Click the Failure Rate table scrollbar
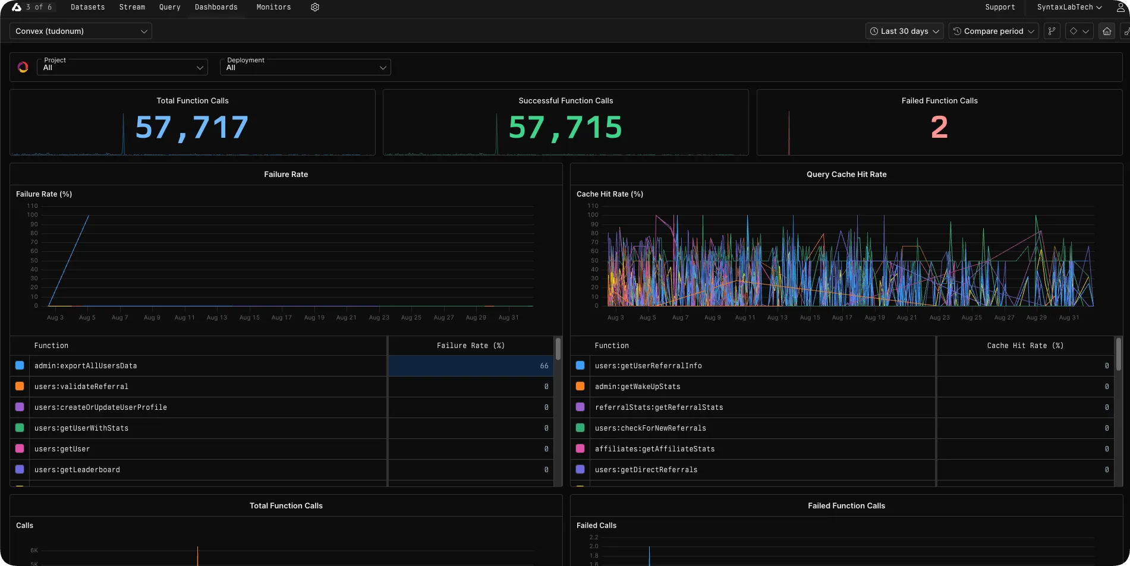Image resolution: width=1130 pixels, height=566 pixels. 558,349
